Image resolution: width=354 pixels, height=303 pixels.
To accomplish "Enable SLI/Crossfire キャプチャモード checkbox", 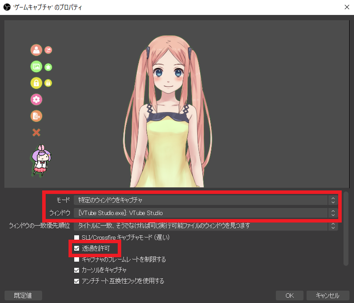I will [x=77, y=237].
